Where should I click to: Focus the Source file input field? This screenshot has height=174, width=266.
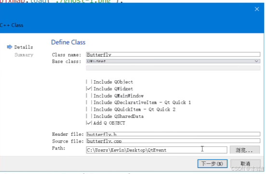pos(173,141)
